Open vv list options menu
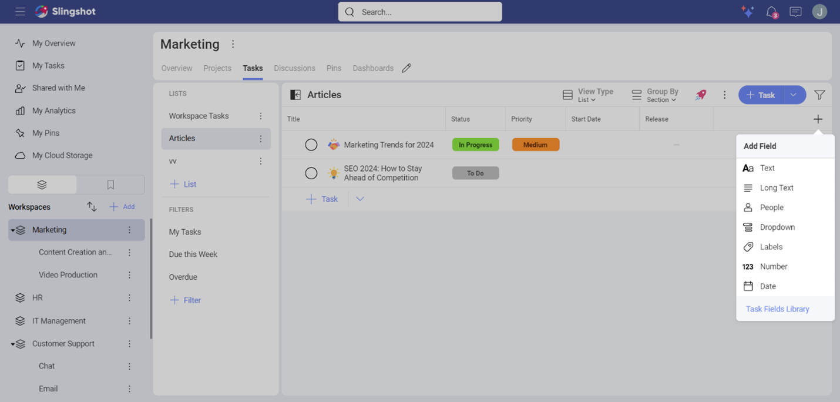840x402 pixels. click(261, 161)
